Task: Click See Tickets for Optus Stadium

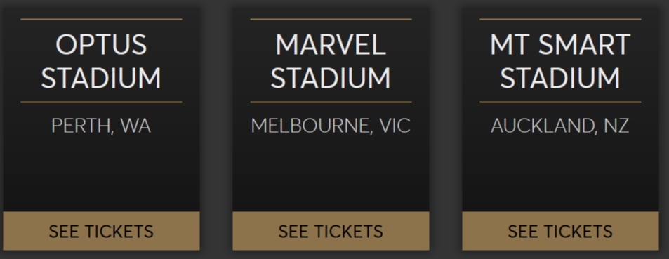Action: pos(101,231)
